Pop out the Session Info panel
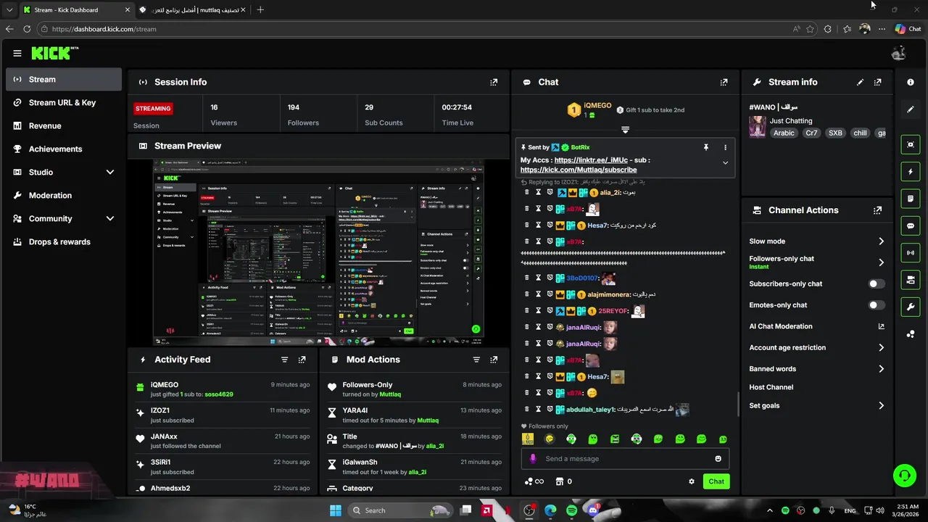 tap(494, 82)
